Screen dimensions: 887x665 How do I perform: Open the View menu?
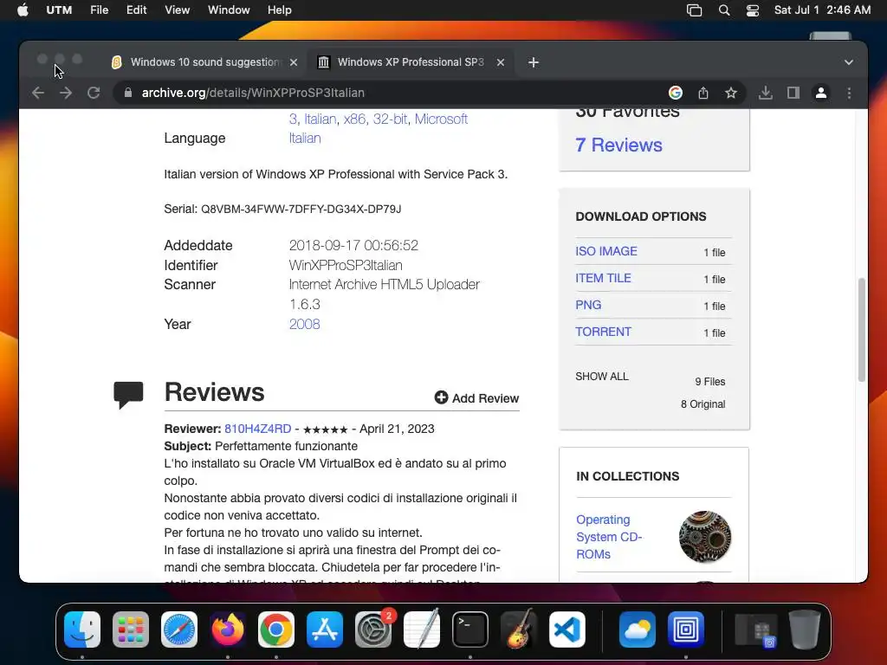coord(177,10)
